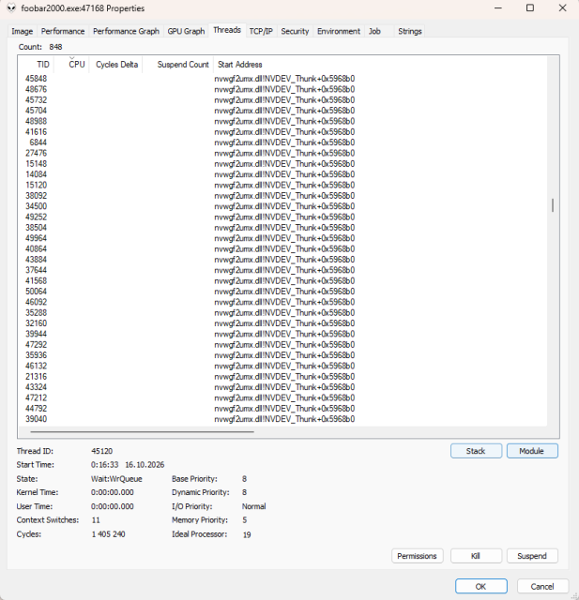This screenshot has width=579, height=600.
Task: Select thread row with TID 47212
Action: click(282, 397)
